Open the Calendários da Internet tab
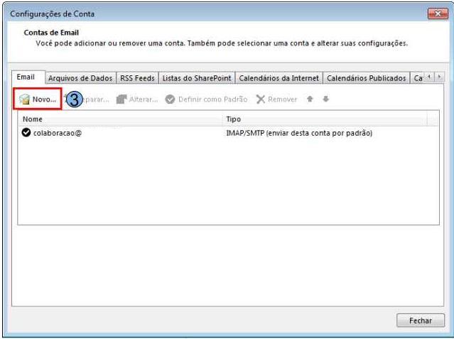 tap(279, 78)
